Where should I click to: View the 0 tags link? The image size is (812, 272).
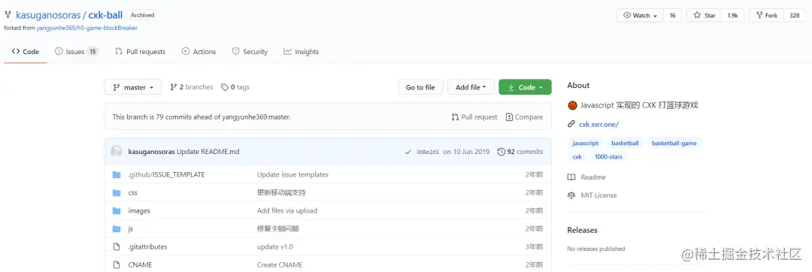pyautogui.click(x=235, y=87)
